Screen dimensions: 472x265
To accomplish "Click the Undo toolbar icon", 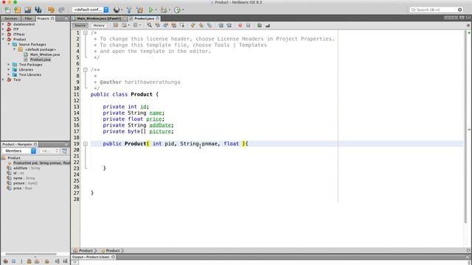I will [x=51, y=10].
